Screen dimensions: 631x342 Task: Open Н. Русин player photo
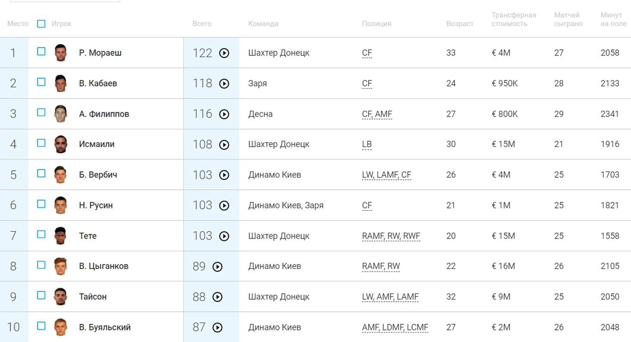pyautogui.click(x=61, y=205)
